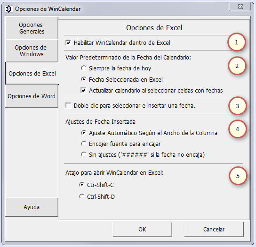The width and height of the screenshot is (256, 247).
Task: Toggle Actualizar calendario al seleccionar celdas
Action: coord(83,90)
